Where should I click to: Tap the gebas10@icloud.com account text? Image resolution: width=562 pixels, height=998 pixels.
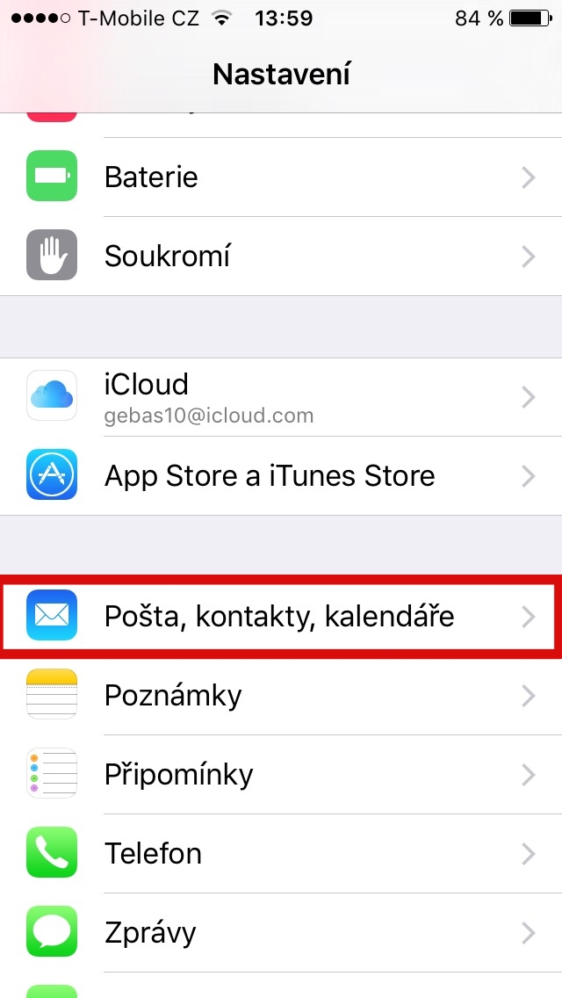tap(209, 416)
